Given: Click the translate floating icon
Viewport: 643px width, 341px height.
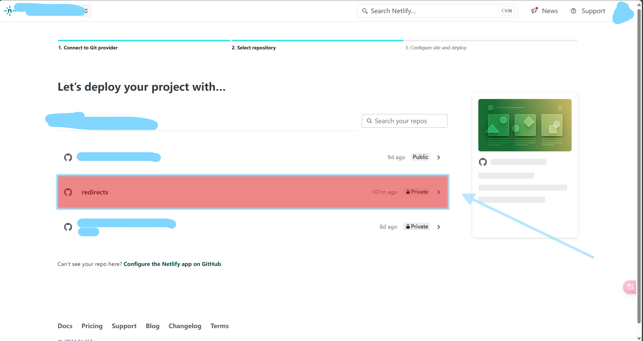Looking at the screenshot, I should click(x=630, y=287).
